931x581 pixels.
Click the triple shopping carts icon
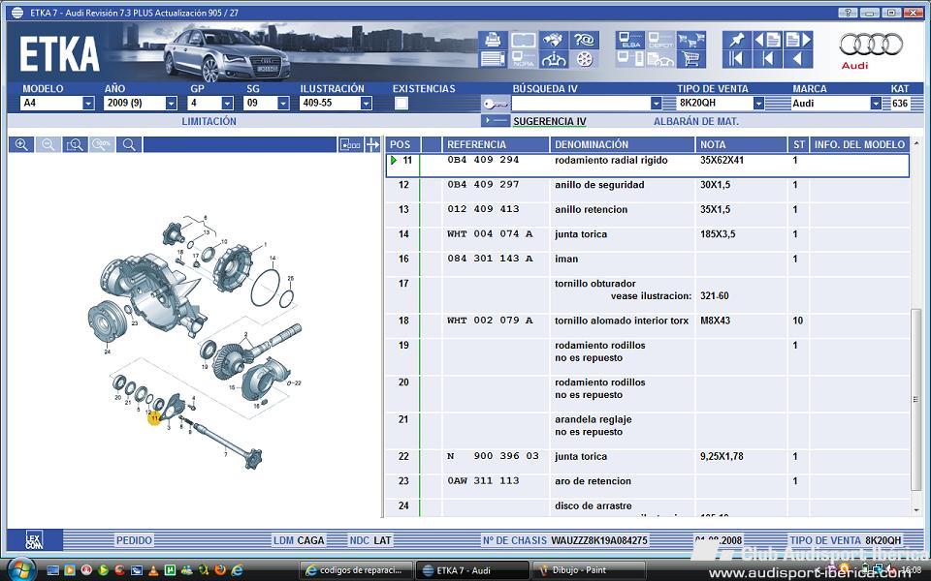click(690, 40)
